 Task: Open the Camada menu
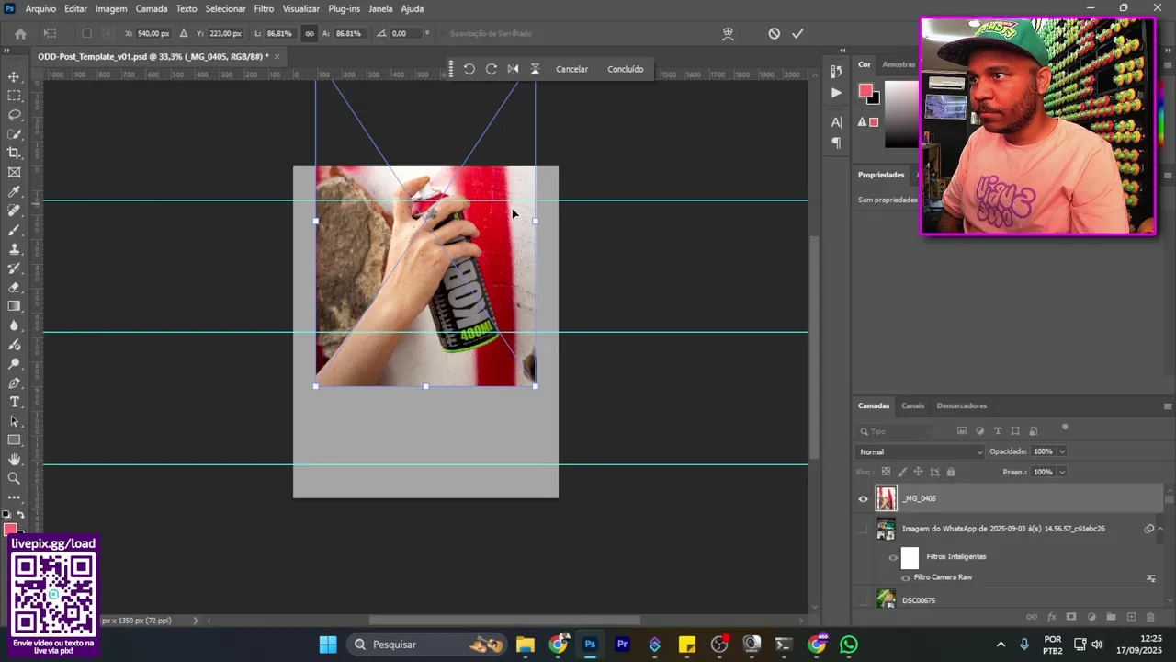152,8
